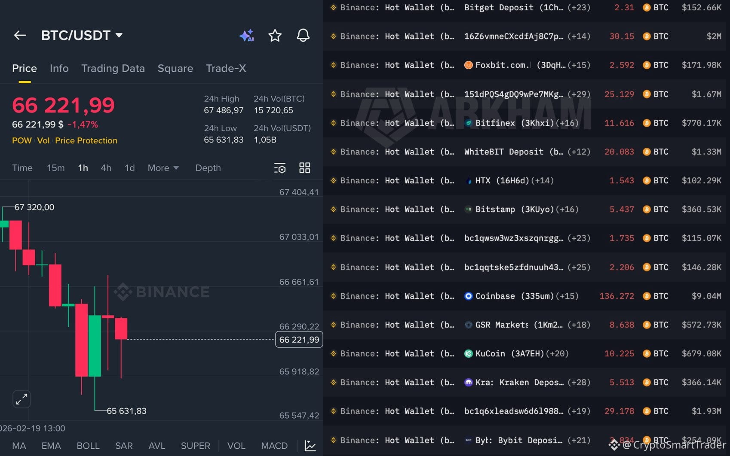Switch to the Info tab
The image size is (730, 456).
[x=59, y=68]
